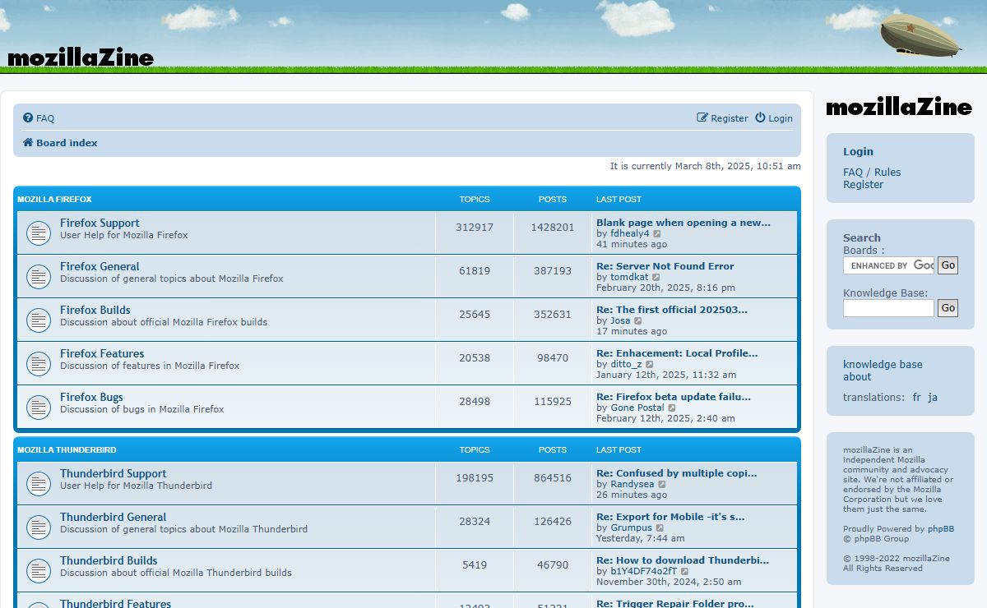Open the about sidebar link
The image size is (987, 608).
857,377
